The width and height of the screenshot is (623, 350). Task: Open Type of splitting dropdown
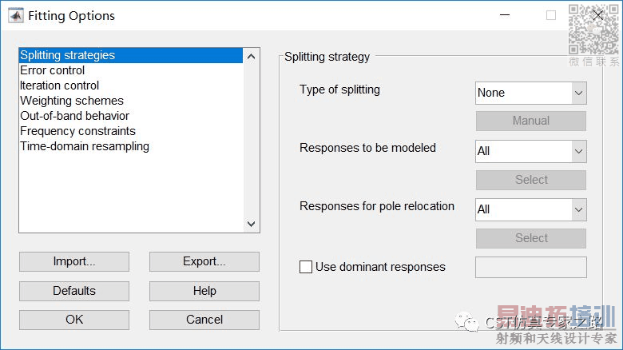pyautogui.click(x=530, y=93)
